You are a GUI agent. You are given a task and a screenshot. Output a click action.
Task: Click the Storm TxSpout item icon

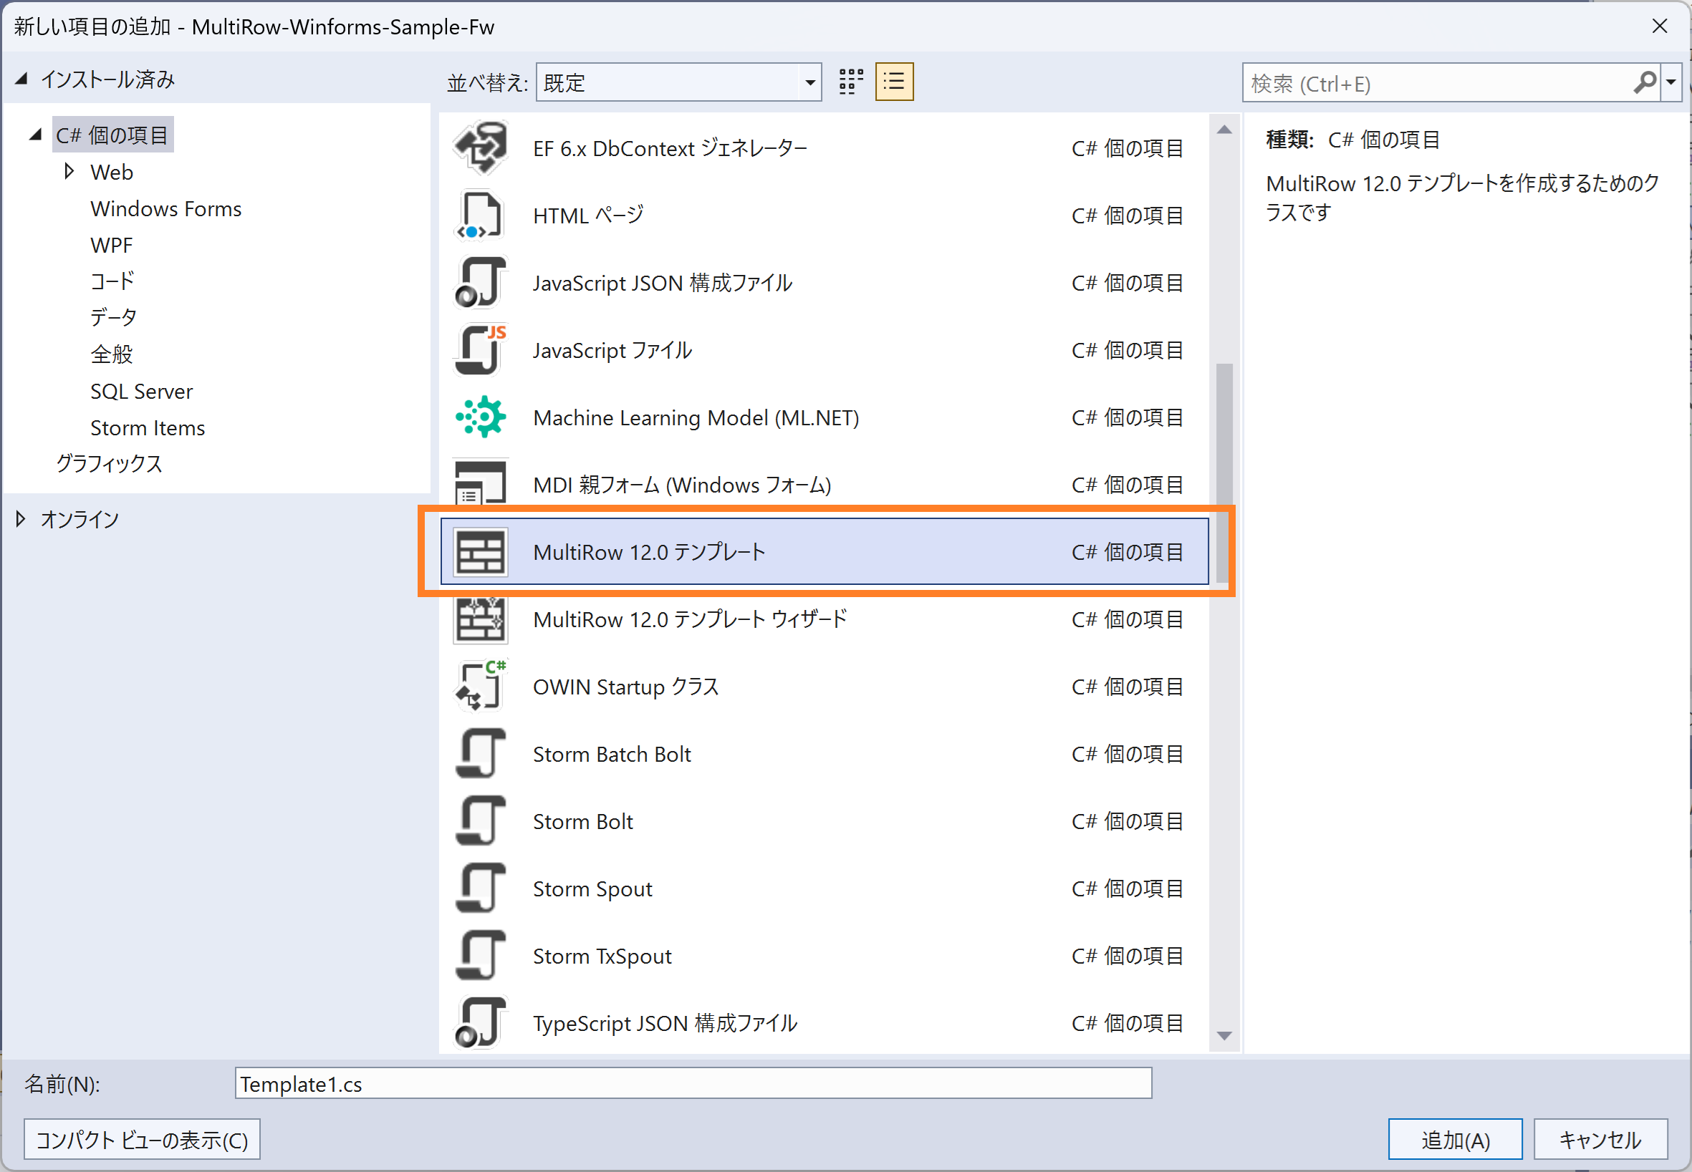coord(481,956)
